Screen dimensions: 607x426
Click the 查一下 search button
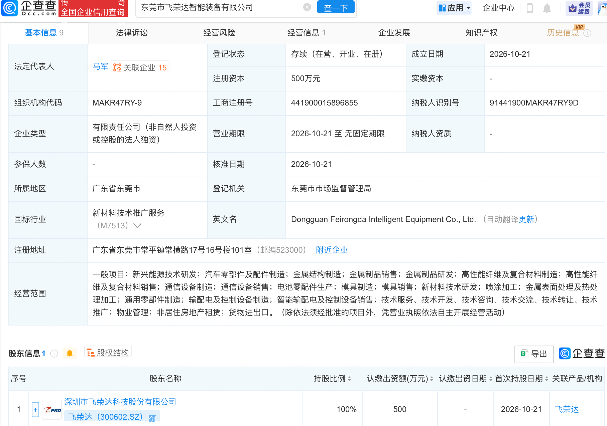[x=336, y=7]
